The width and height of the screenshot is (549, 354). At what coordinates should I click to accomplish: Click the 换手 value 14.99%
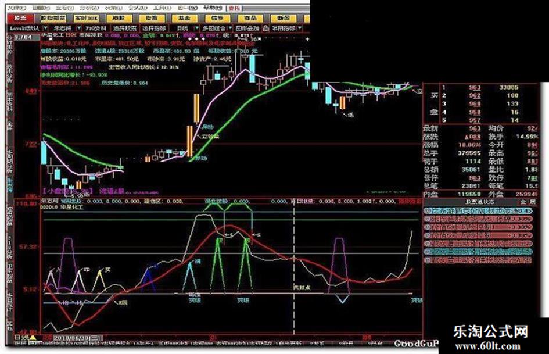(528, 137)
